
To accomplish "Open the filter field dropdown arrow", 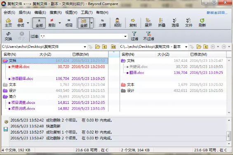I will click(125, 36).
